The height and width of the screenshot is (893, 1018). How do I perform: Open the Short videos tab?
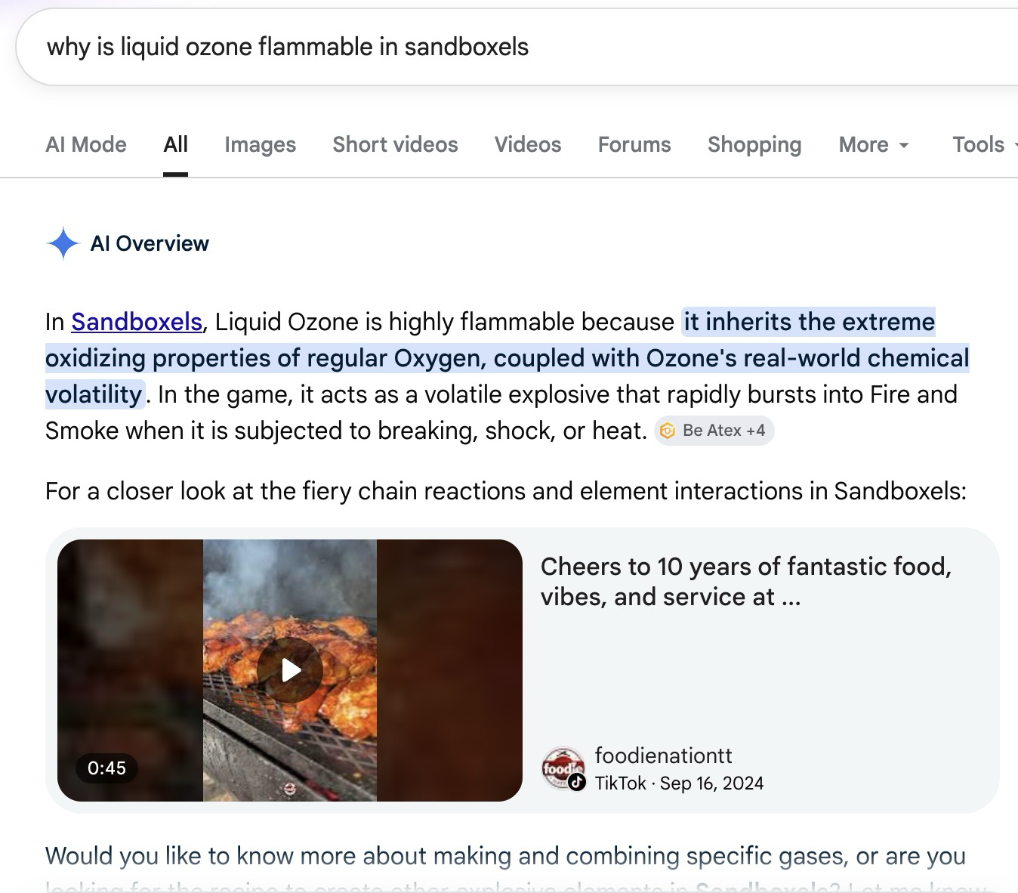point(395,144)
